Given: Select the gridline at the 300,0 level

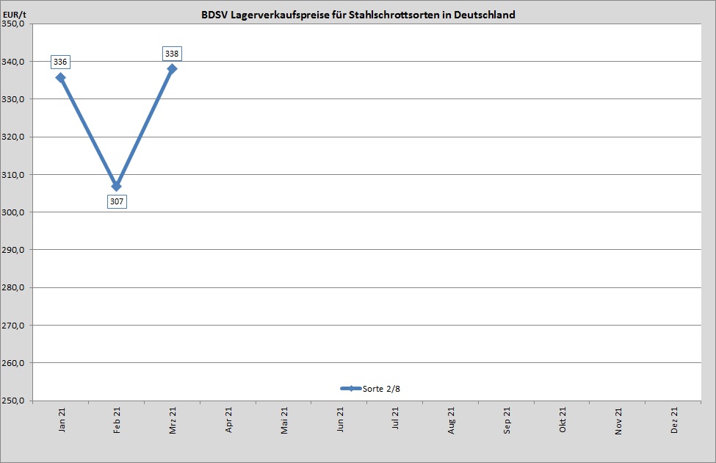Looking at the screenshot, I should point(367,212).
